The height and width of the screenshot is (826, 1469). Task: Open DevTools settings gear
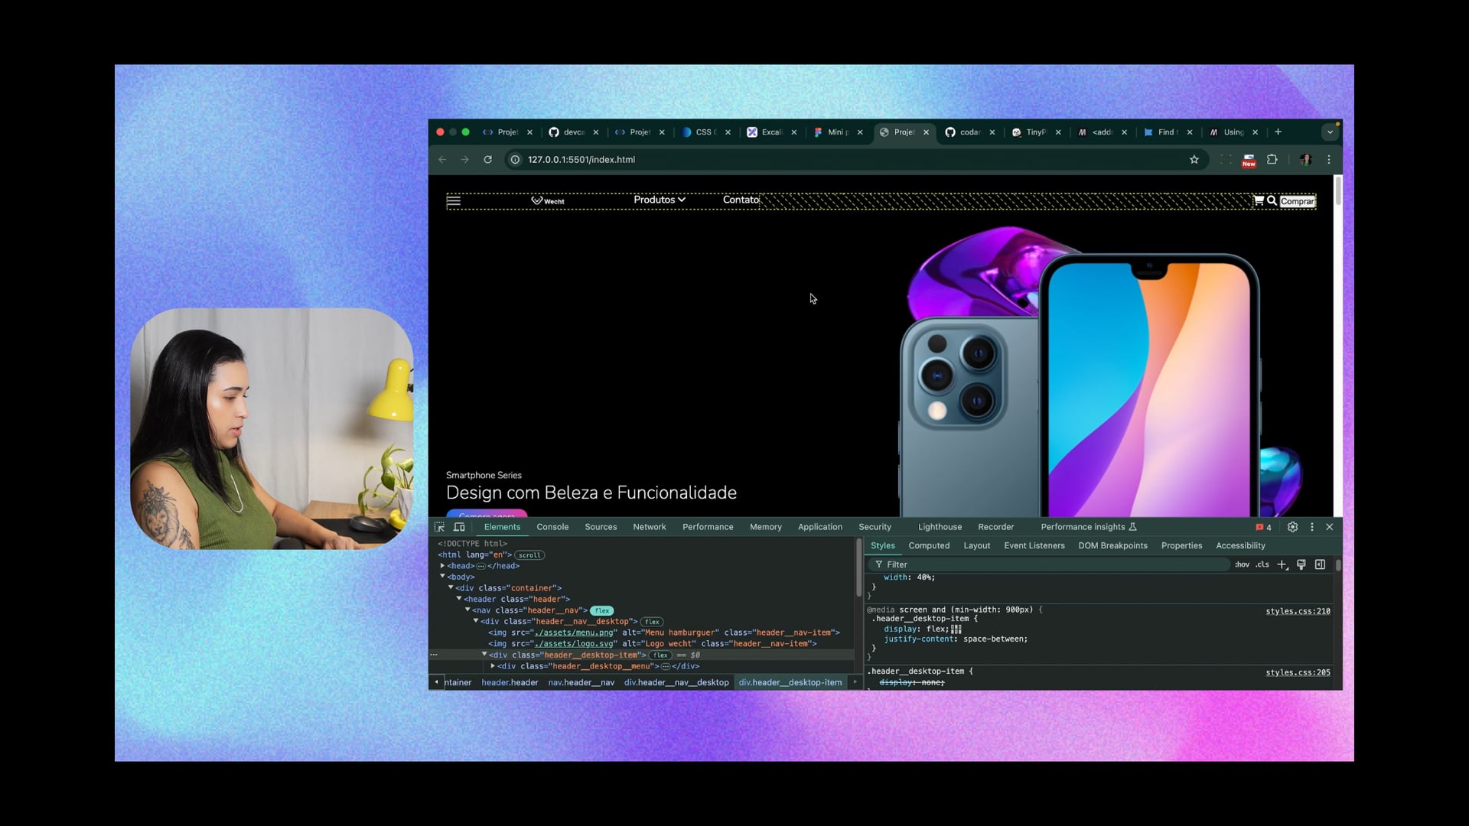tap(1292, 527)
